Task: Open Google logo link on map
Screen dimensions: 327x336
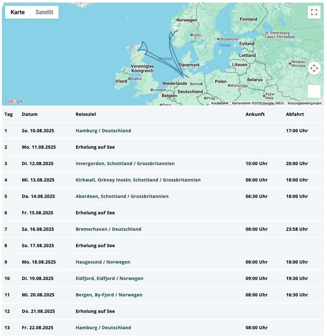Action: pos(14,101)
